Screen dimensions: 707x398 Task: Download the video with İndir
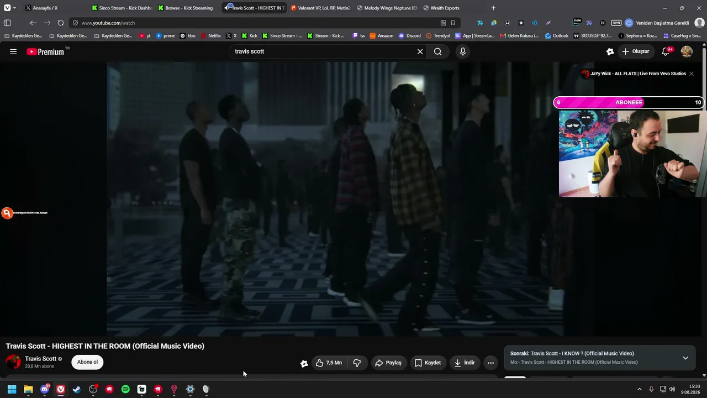tap(465, 363)
